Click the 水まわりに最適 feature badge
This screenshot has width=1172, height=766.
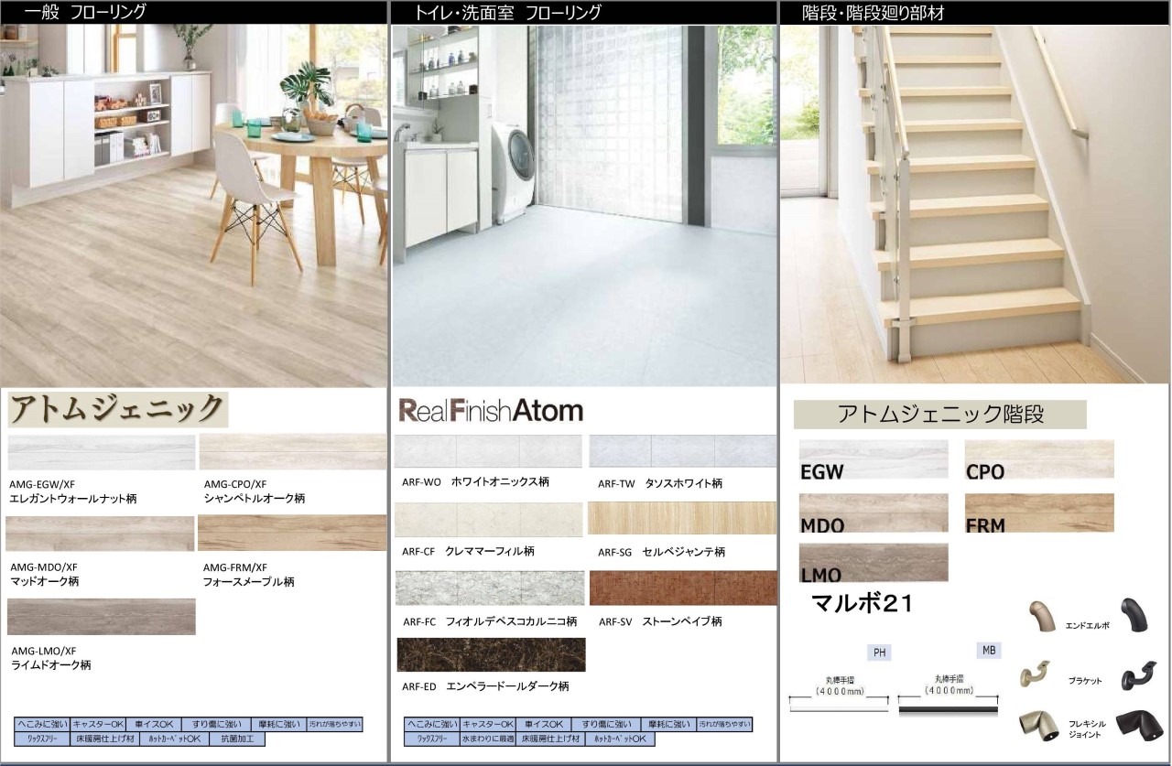[x=488, y=739]
